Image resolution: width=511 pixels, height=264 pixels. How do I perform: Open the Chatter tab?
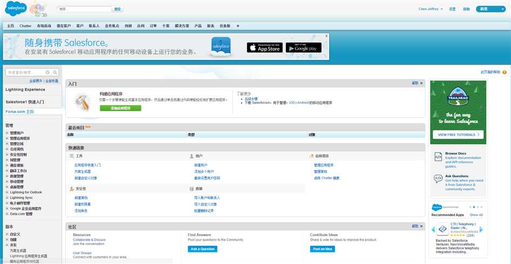[25, 26]
